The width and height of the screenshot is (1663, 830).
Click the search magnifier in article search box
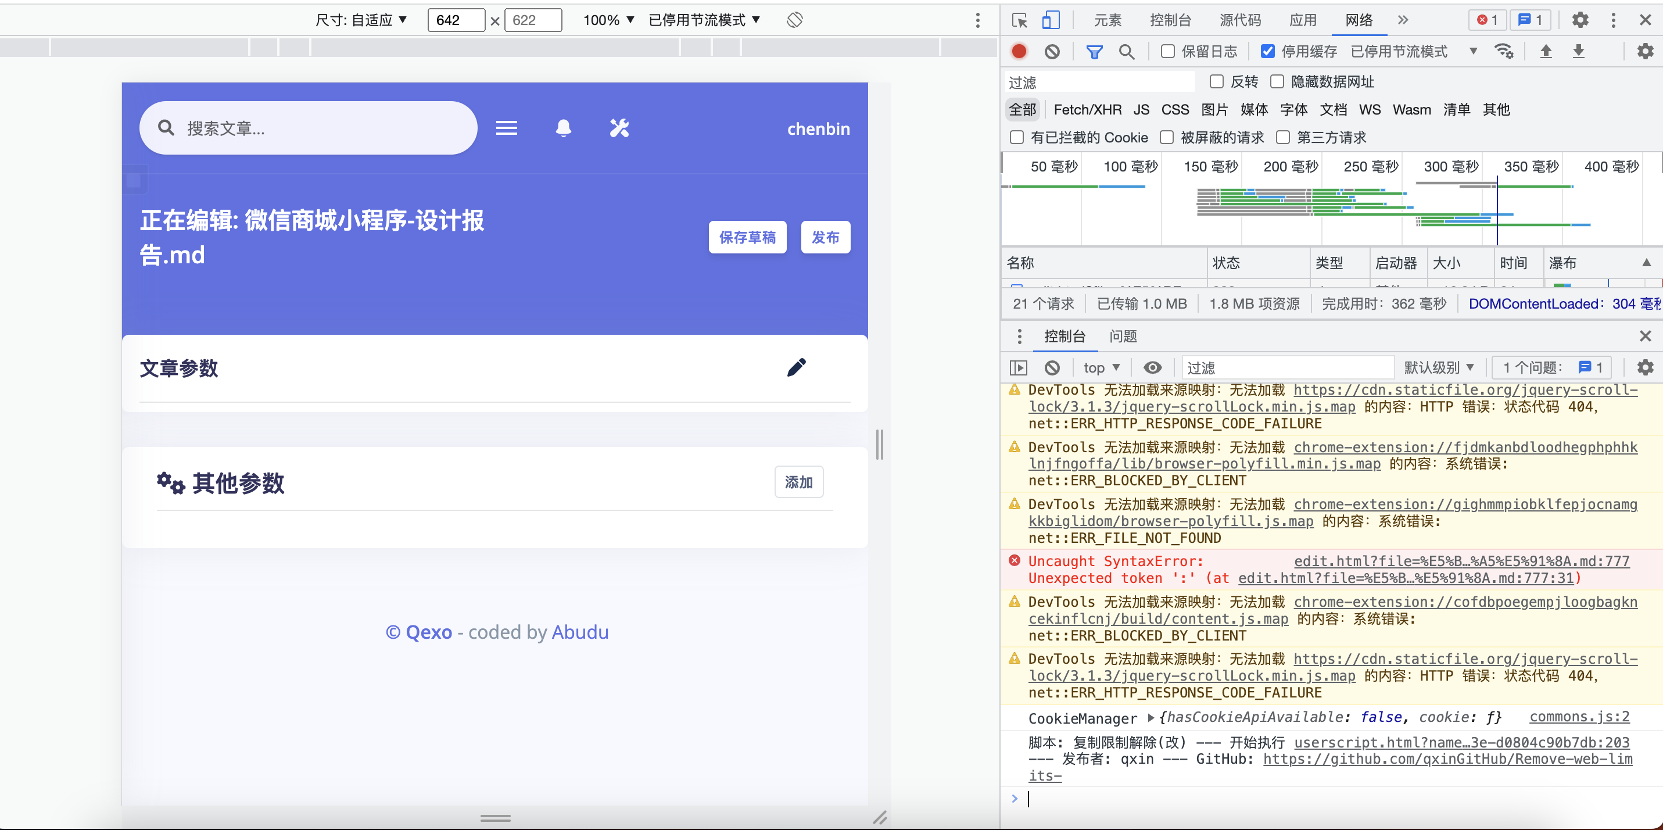click(x=166, y=128)
